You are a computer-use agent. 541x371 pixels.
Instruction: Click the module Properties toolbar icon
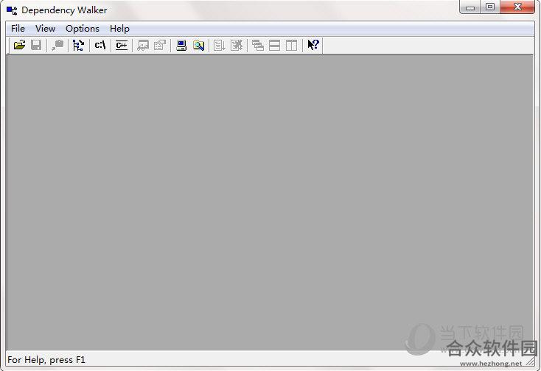[160, 45]
